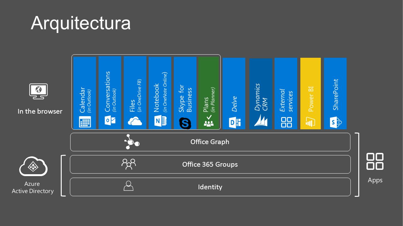
Task: Click the Power BI column label
Action: [311, 99]
